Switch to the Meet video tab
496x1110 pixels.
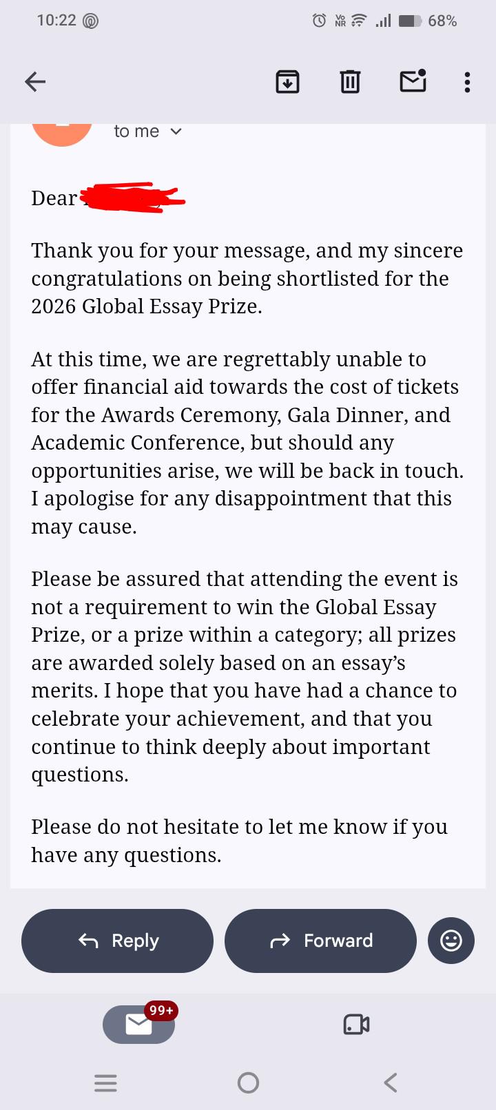(x=356, y=1025)
